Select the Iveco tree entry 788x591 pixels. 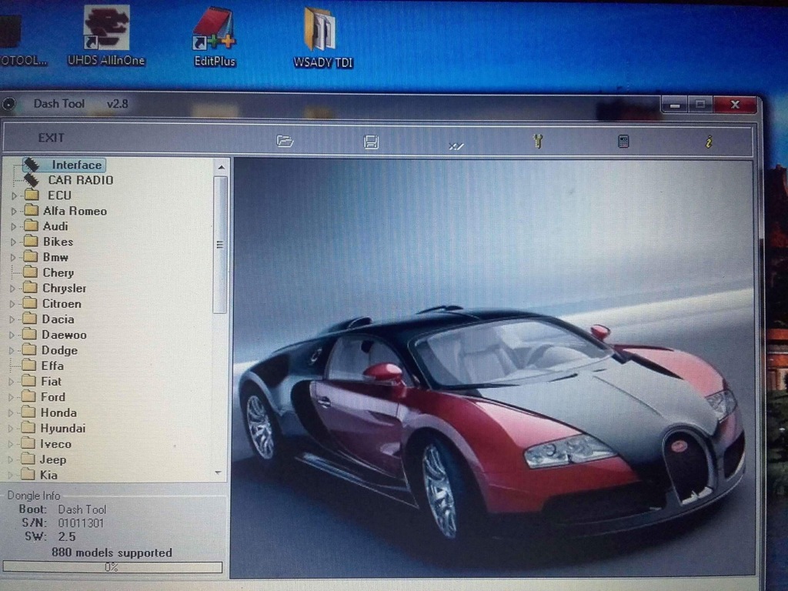coord(55,444)
